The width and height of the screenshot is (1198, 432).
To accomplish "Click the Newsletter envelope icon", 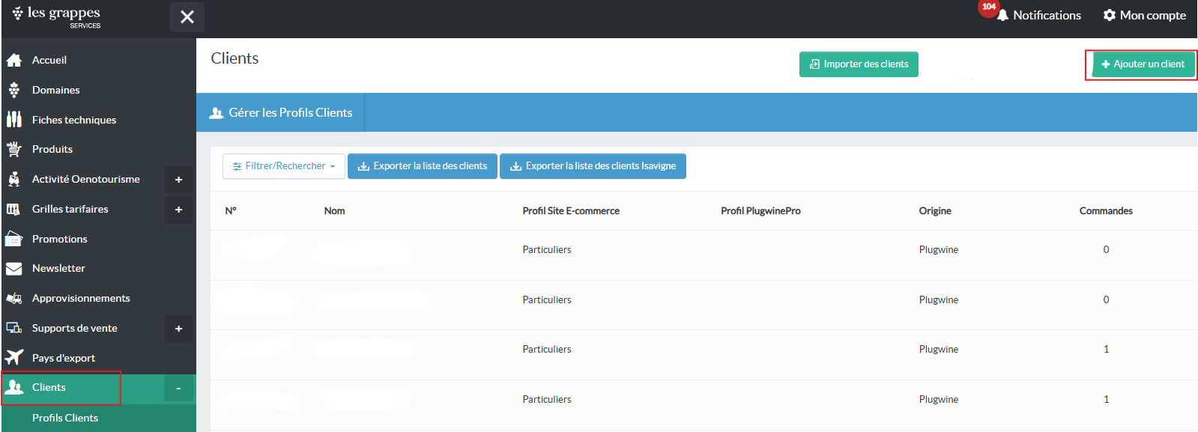I will [14, 269].
